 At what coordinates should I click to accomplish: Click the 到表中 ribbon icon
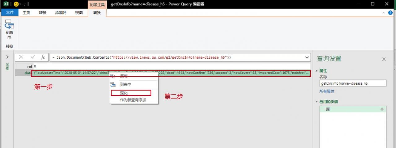coord(9,30)
